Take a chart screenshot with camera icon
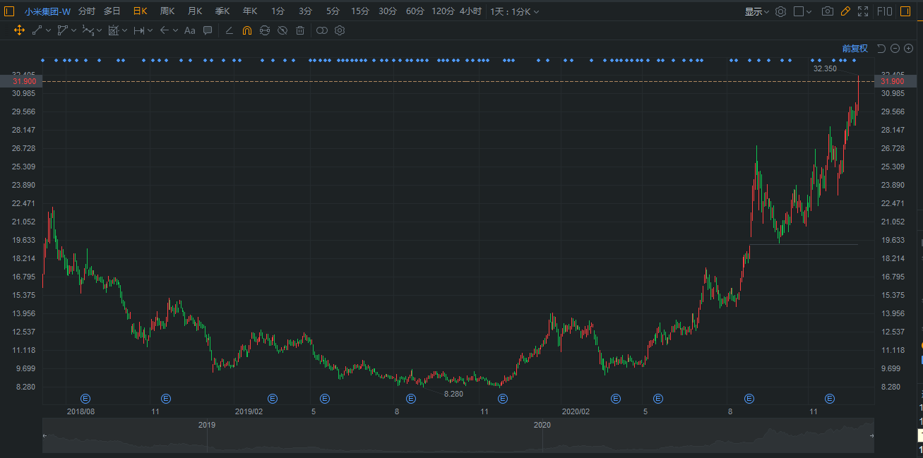Screen dimensions: 923x458 coord(828,11)
